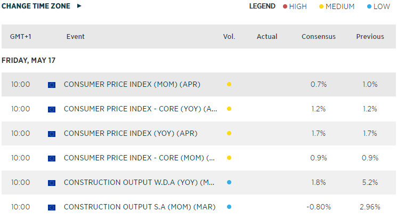The height and width of the screenshot is (219, 397).
Task: Click the Consensus column header
Action: click(x=319, y=37)
